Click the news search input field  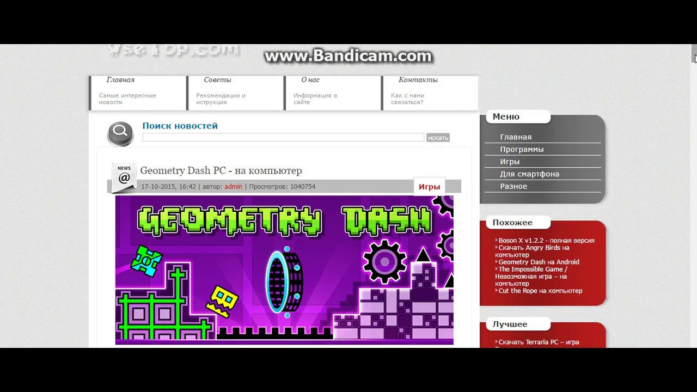[x=283, y=137]
